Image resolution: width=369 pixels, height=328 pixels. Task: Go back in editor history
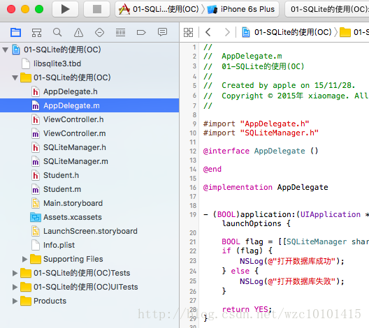pos(208,32)
